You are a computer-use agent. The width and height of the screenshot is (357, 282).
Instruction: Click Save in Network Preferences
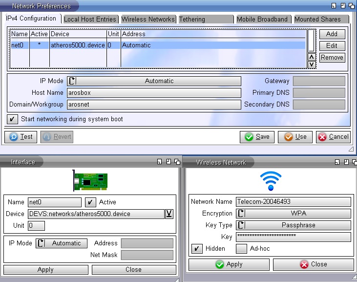pos(257,137)
